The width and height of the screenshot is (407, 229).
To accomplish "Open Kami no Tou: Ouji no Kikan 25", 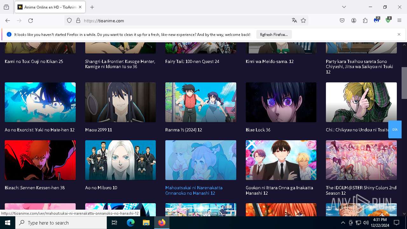I will point(34,61).
